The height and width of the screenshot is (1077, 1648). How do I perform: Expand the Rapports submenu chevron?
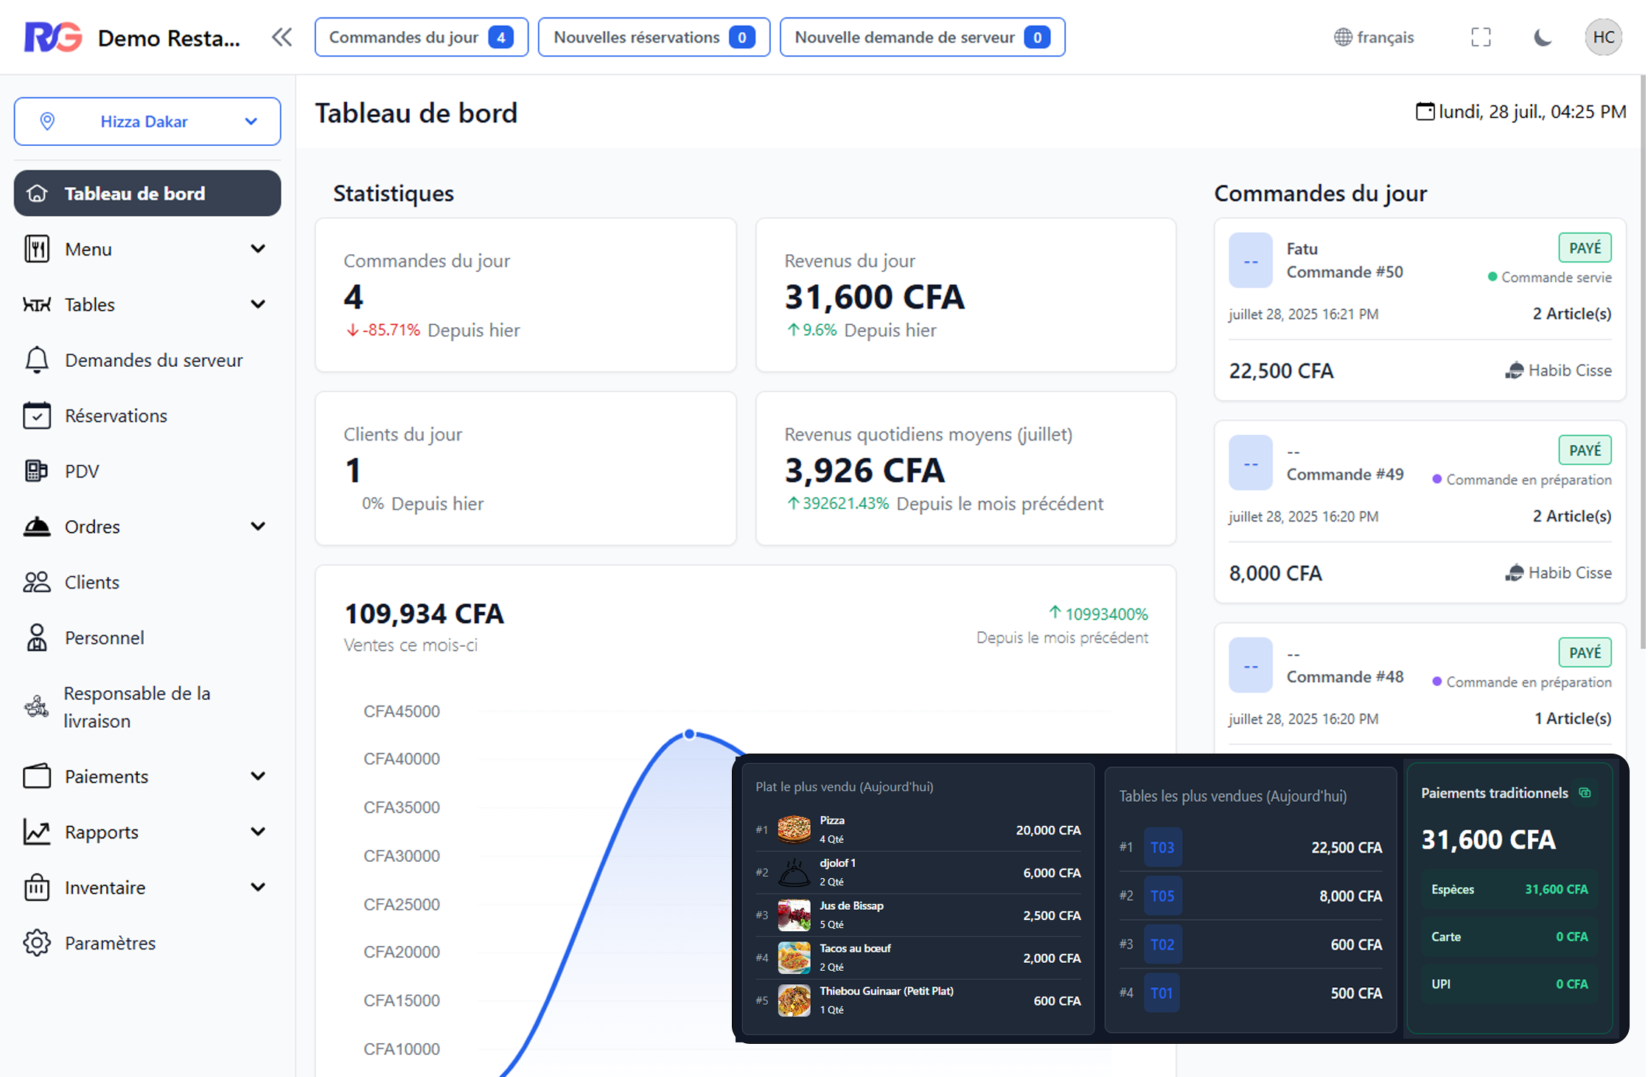click(258, 832)
